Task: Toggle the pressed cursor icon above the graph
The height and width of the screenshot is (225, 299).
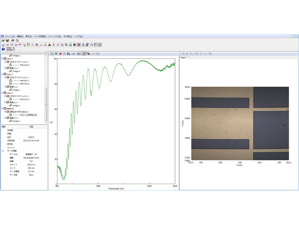Action: (84, 54)
